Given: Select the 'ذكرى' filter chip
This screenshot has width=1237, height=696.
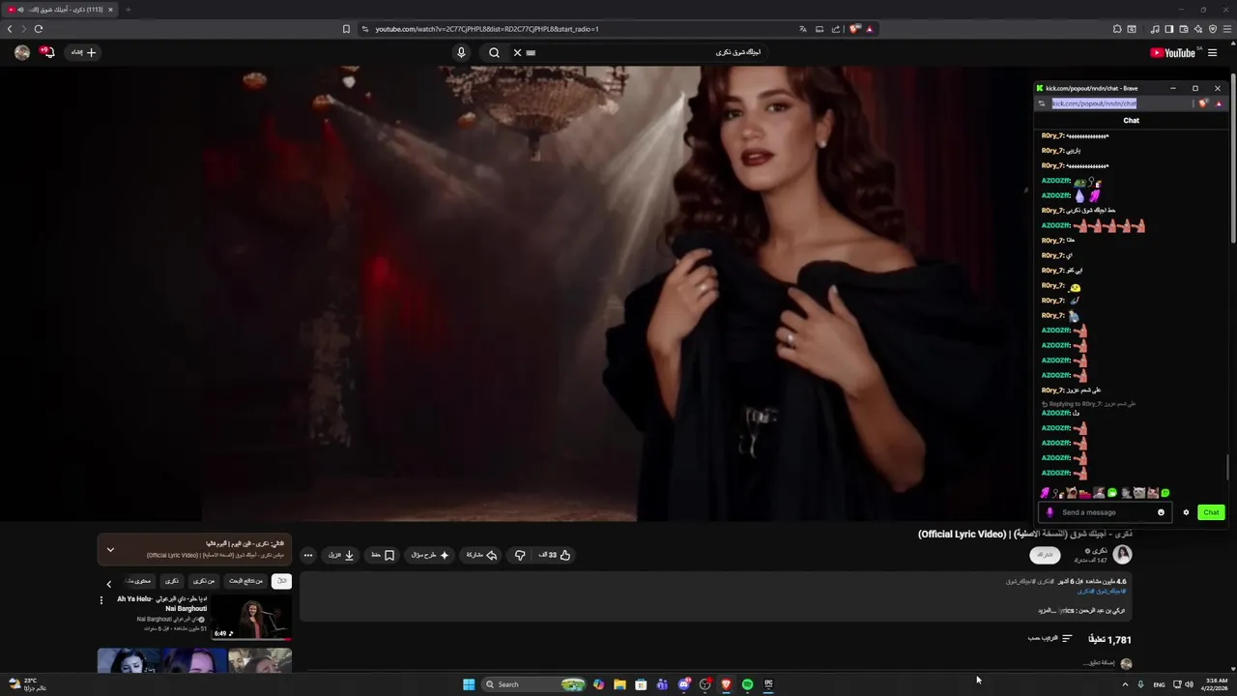Looking at the screenshot, I should (171, 581).
